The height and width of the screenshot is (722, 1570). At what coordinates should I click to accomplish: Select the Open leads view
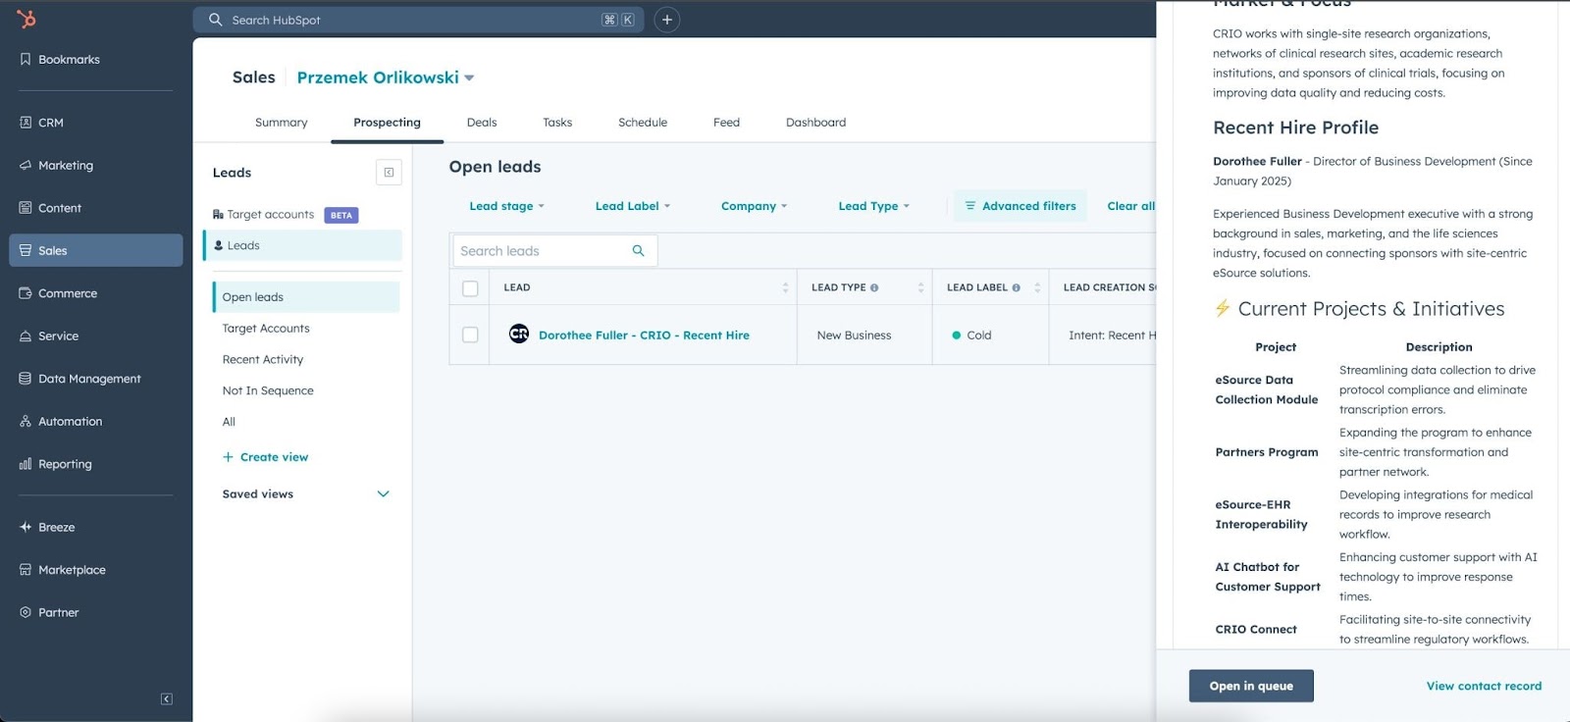pyautogui.click(x=306, y=297)
